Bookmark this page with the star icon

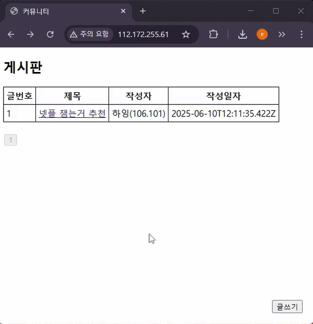tap(186, 34)
